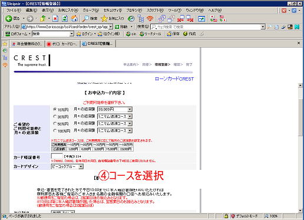The image size is (304, 220).
Task: Click the History globe-clock icon
Action: [131, 19]
